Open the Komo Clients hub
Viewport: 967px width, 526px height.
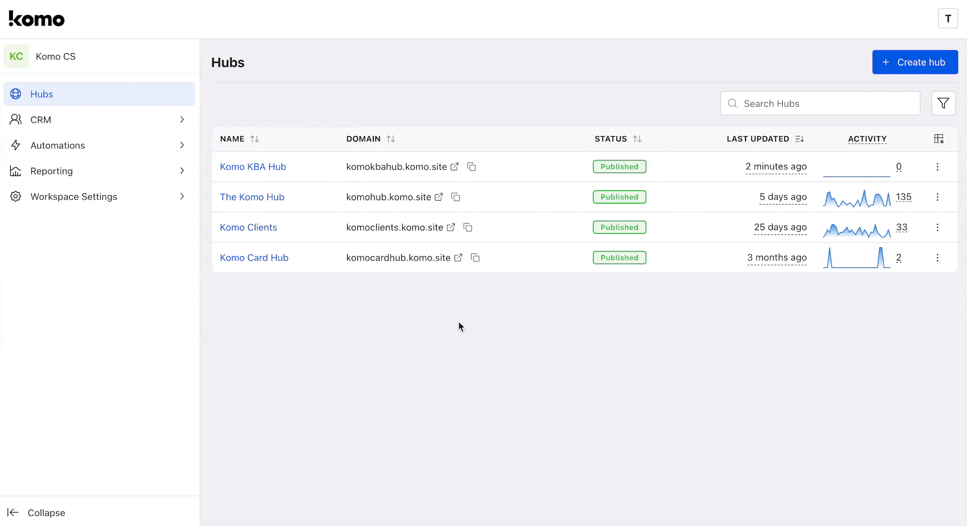click(248, 227)
